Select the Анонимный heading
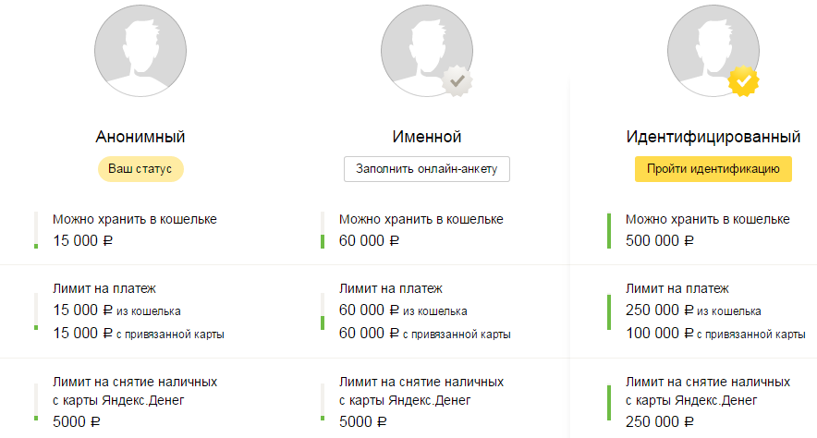817x438 pixels. (140, 138)
